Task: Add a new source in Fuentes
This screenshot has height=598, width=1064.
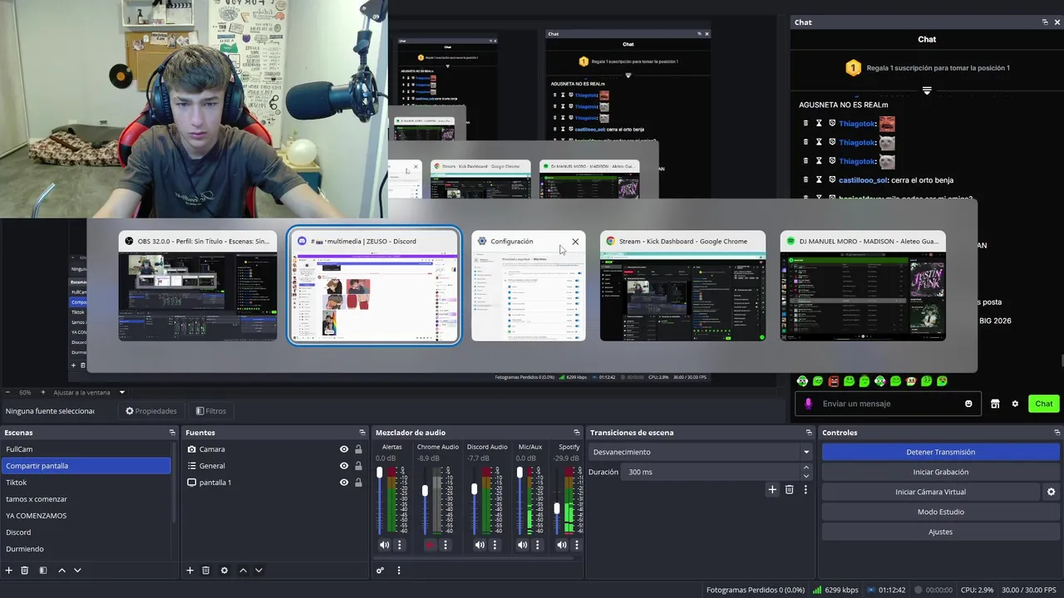Action: click(190, 571)
